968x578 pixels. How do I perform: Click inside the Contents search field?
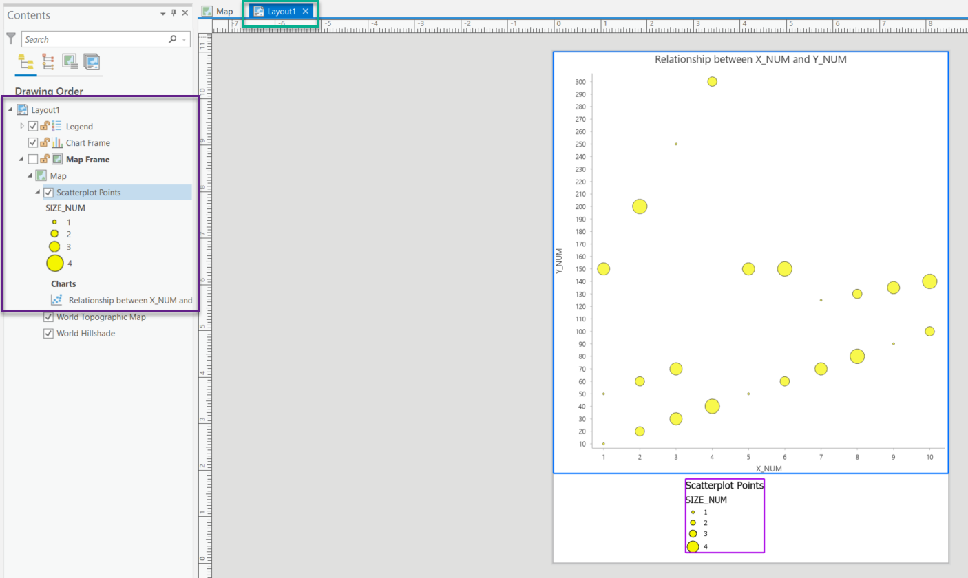click(90, 39)
